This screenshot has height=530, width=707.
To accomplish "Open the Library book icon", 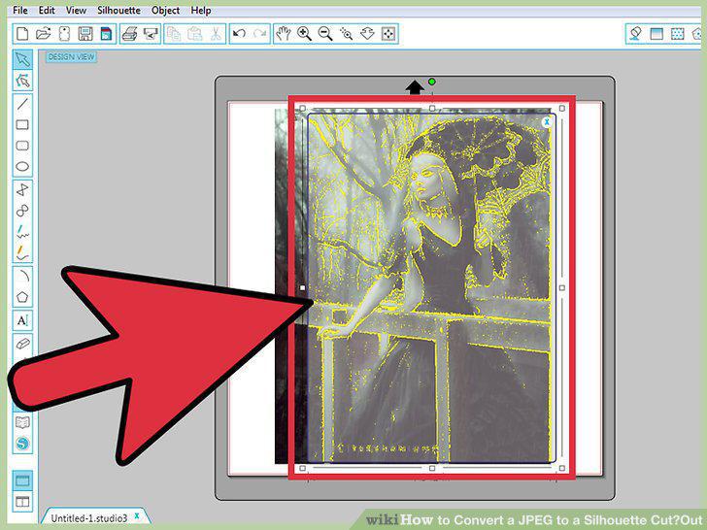I will (x=22, y=422).
